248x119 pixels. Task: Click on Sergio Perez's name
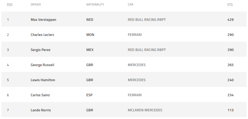click(40, 50)
